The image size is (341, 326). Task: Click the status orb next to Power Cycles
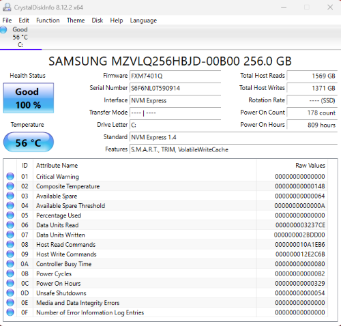pyautogui.click(x=10, y=273)
